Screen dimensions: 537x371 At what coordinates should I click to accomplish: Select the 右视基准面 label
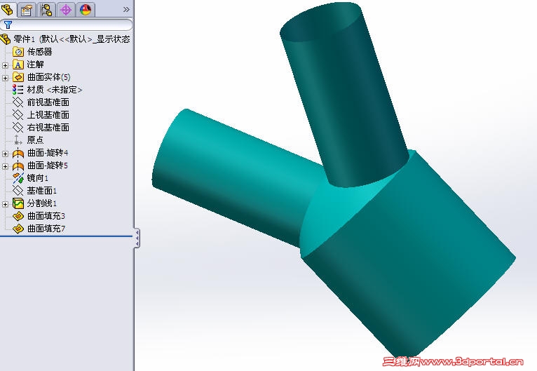(x=48, y=128)
